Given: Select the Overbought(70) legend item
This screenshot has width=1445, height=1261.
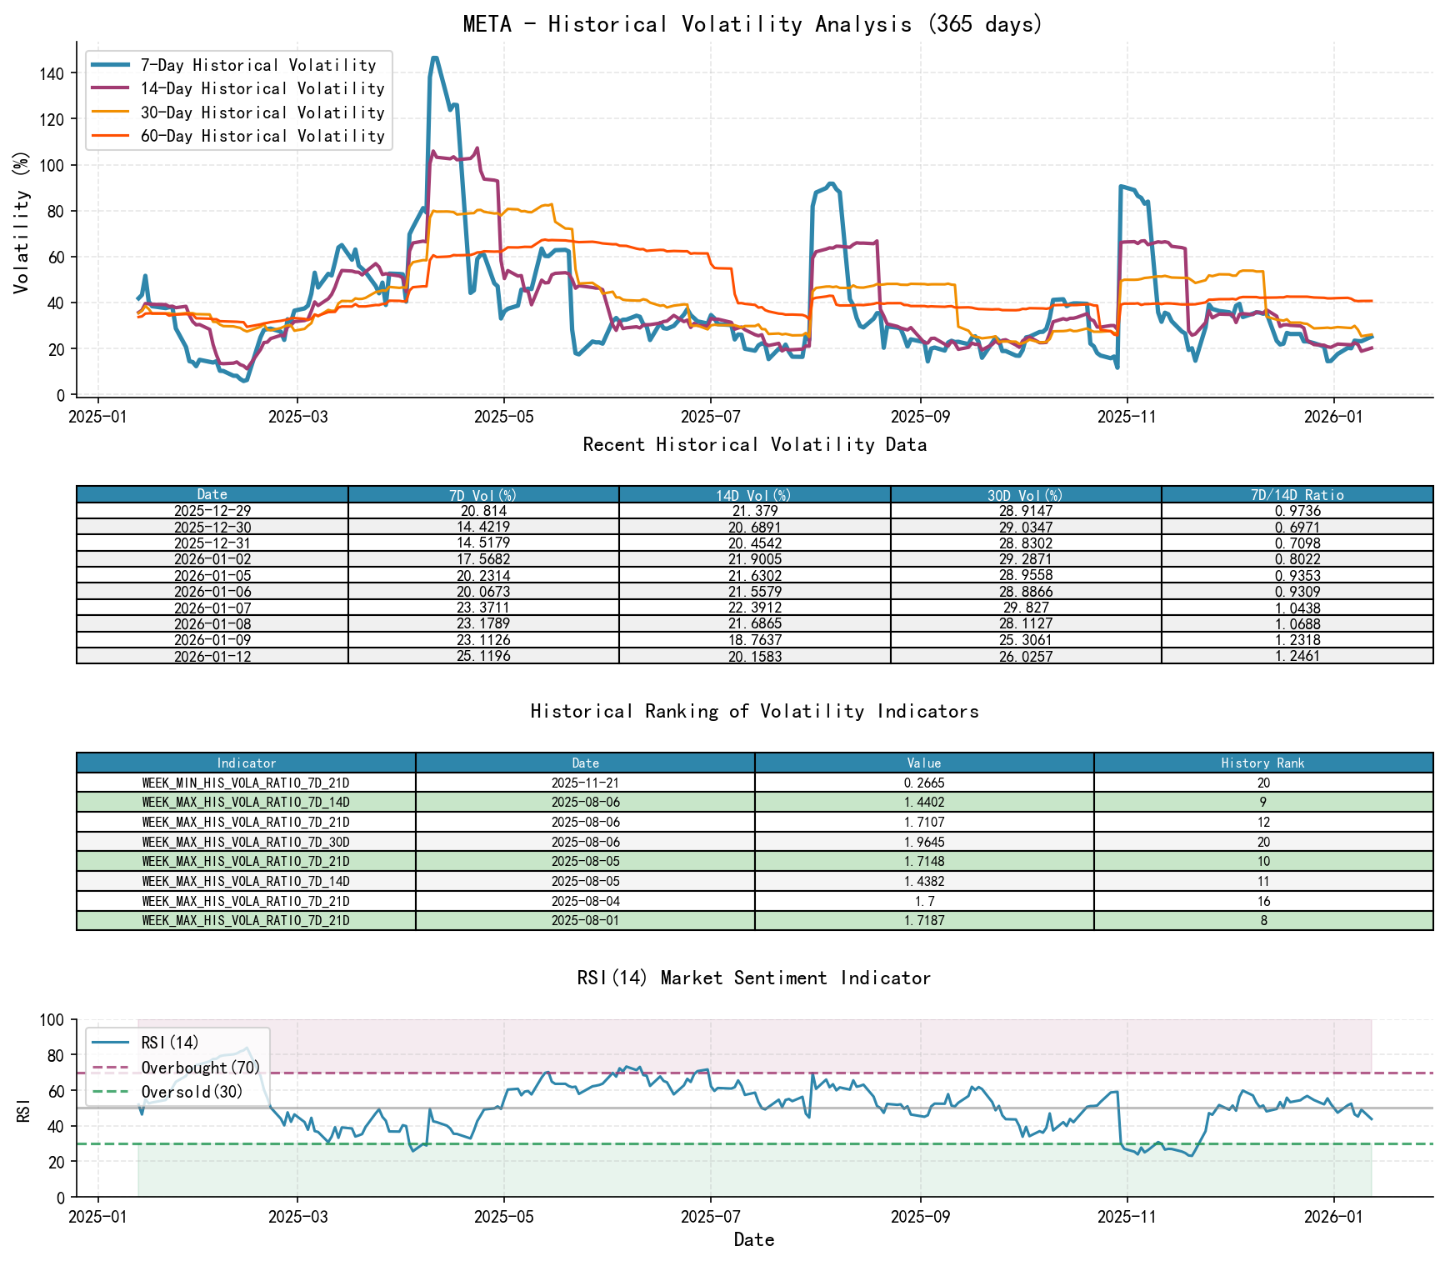Looking at the screenshot, I should [200, 1066].
